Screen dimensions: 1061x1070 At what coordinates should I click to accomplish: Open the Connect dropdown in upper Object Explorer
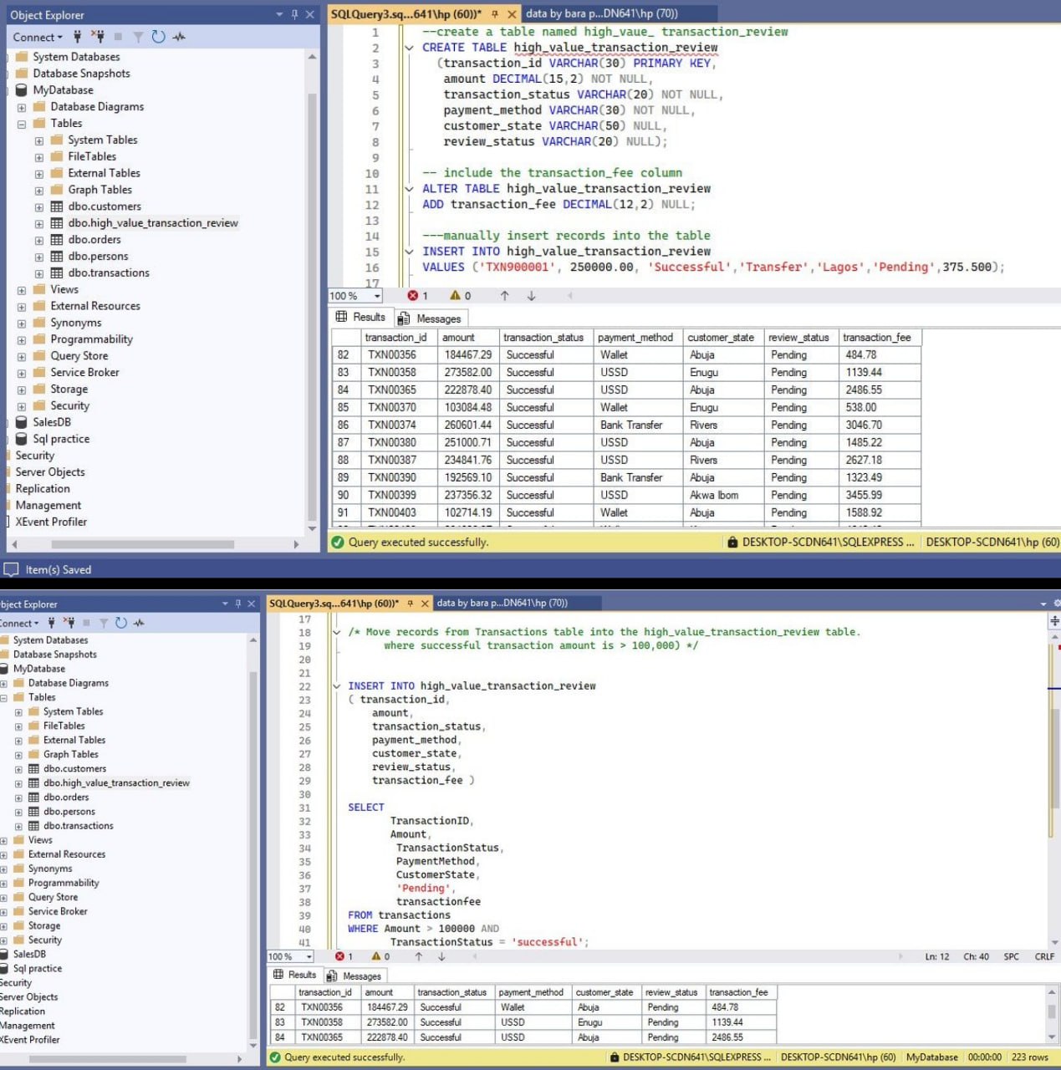[38, 37]
